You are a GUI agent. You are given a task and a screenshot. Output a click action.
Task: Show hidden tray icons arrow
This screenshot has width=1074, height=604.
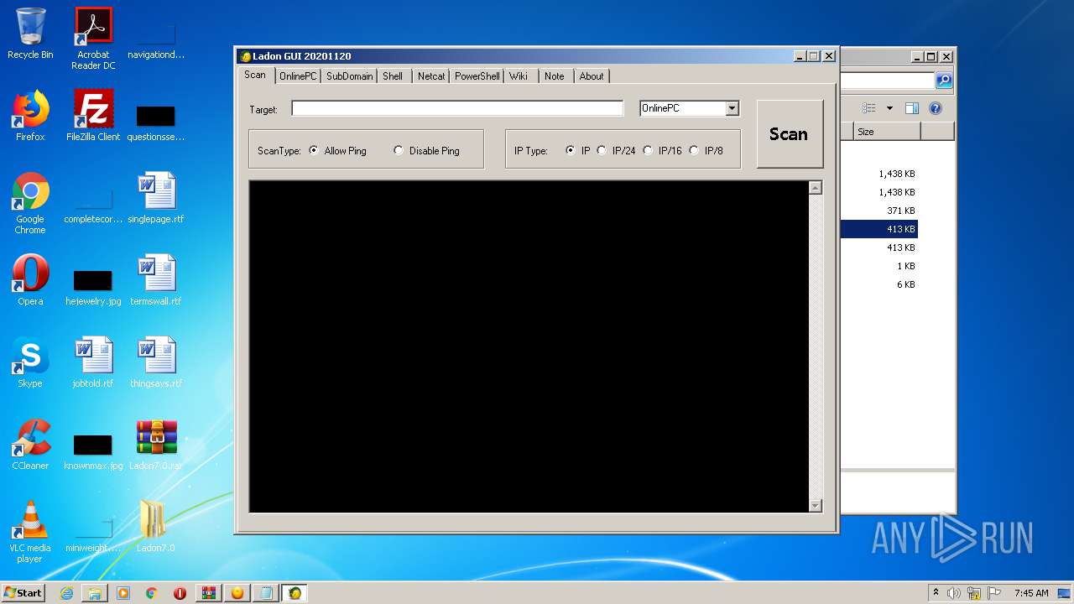tap(936, 593)
